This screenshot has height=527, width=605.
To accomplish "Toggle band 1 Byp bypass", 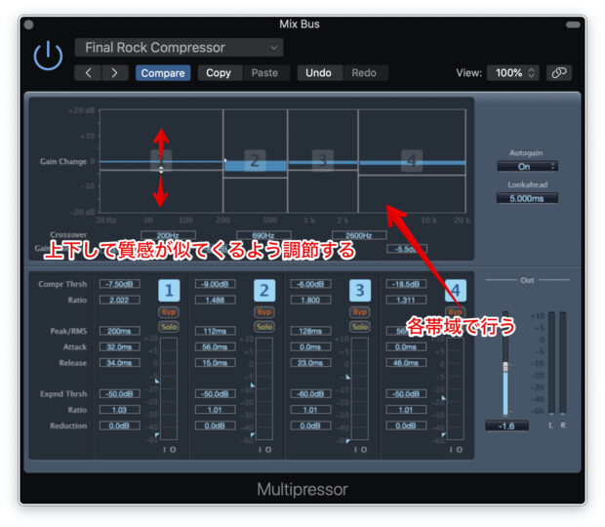I will 169,311.
